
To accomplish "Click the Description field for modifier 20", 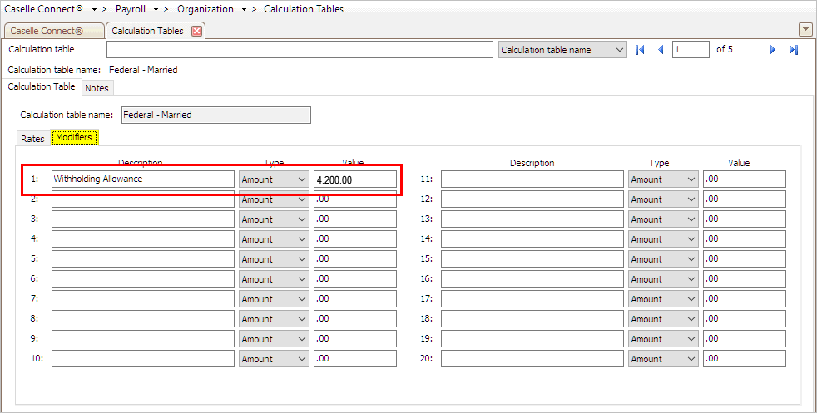I will coord(532,359).
